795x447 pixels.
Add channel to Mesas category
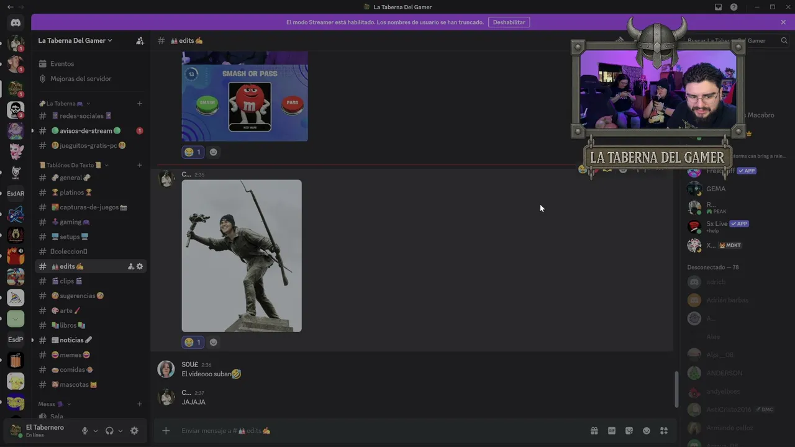pyautogui.click(x=140, y=404)
